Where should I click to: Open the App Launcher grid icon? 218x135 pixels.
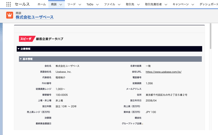(9, 4)
